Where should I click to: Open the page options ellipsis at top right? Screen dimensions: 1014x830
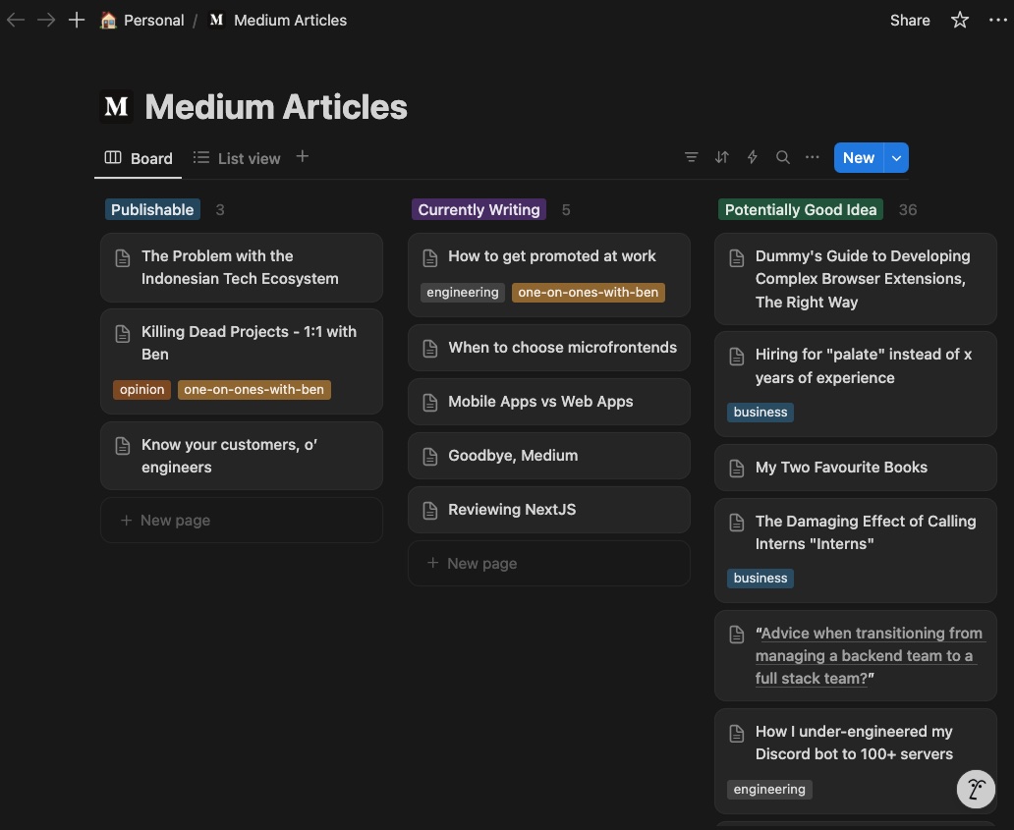pyautogui.click(x=998, y=20)
